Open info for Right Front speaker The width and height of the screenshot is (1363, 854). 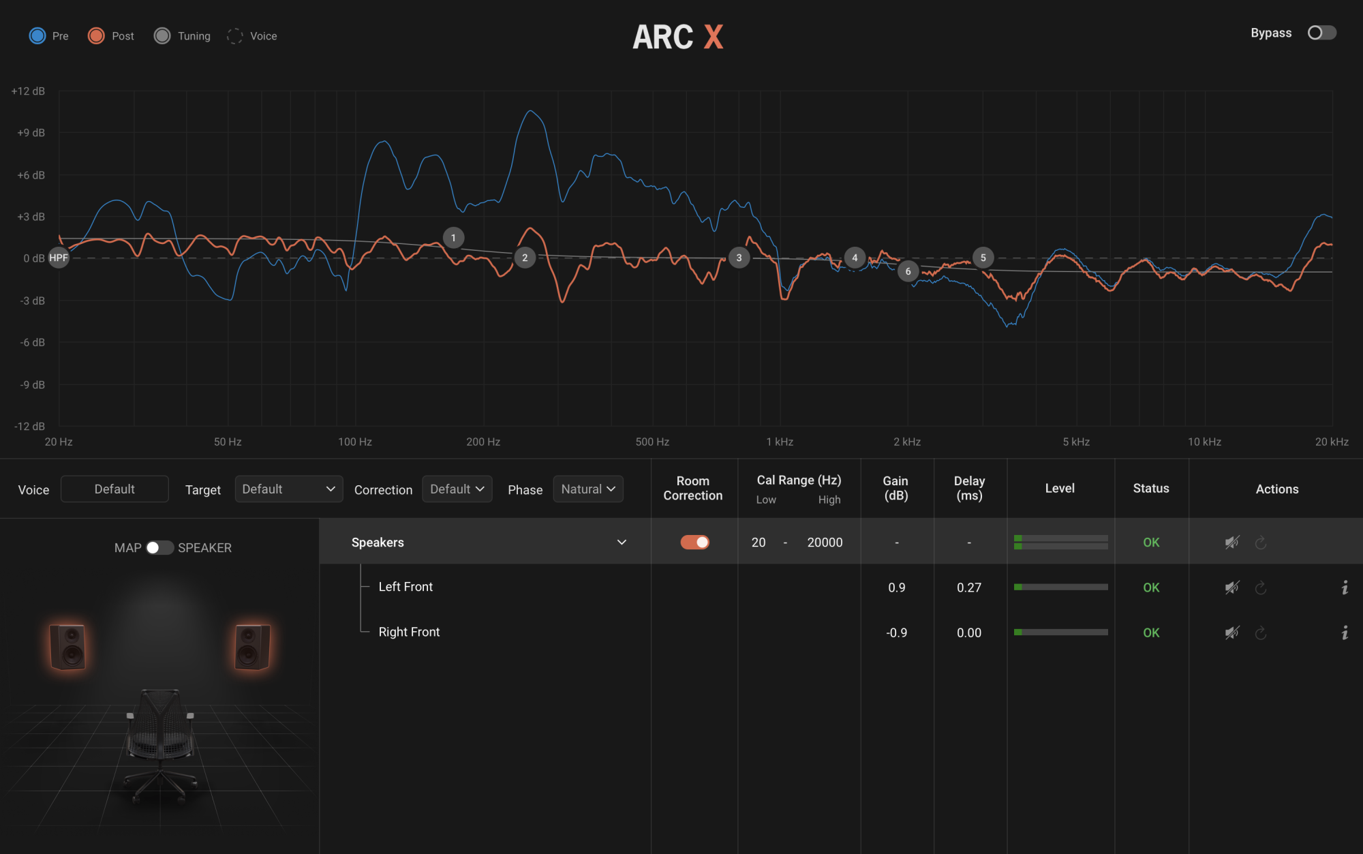pos(1345,633)
